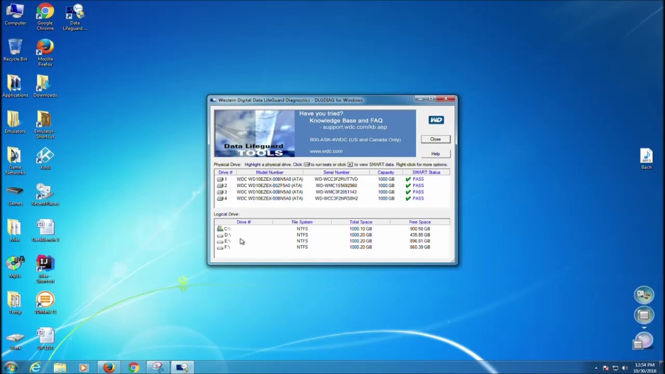The height and width of the screenshot is (374, 665).
Task: Click the support.wdc.com/kb.asp address
Action: pos(355,127)
